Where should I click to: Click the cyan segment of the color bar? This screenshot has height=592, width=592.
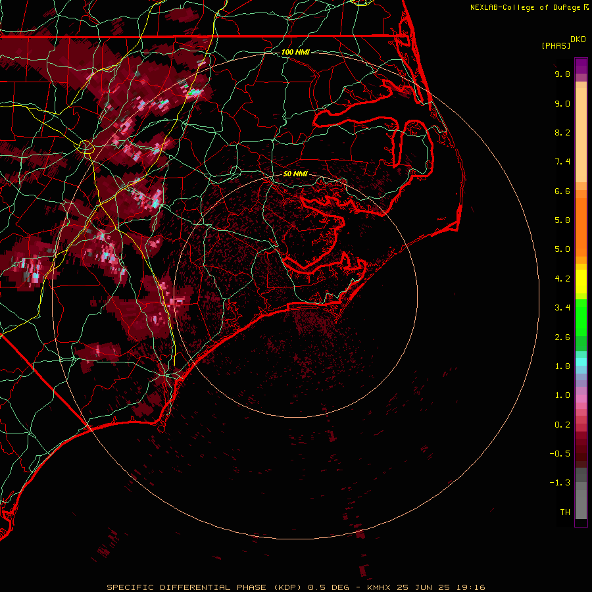[x=581, y=362]
